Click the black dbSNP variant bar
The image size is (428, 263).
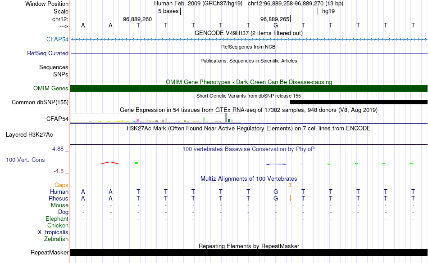(359, 103)
